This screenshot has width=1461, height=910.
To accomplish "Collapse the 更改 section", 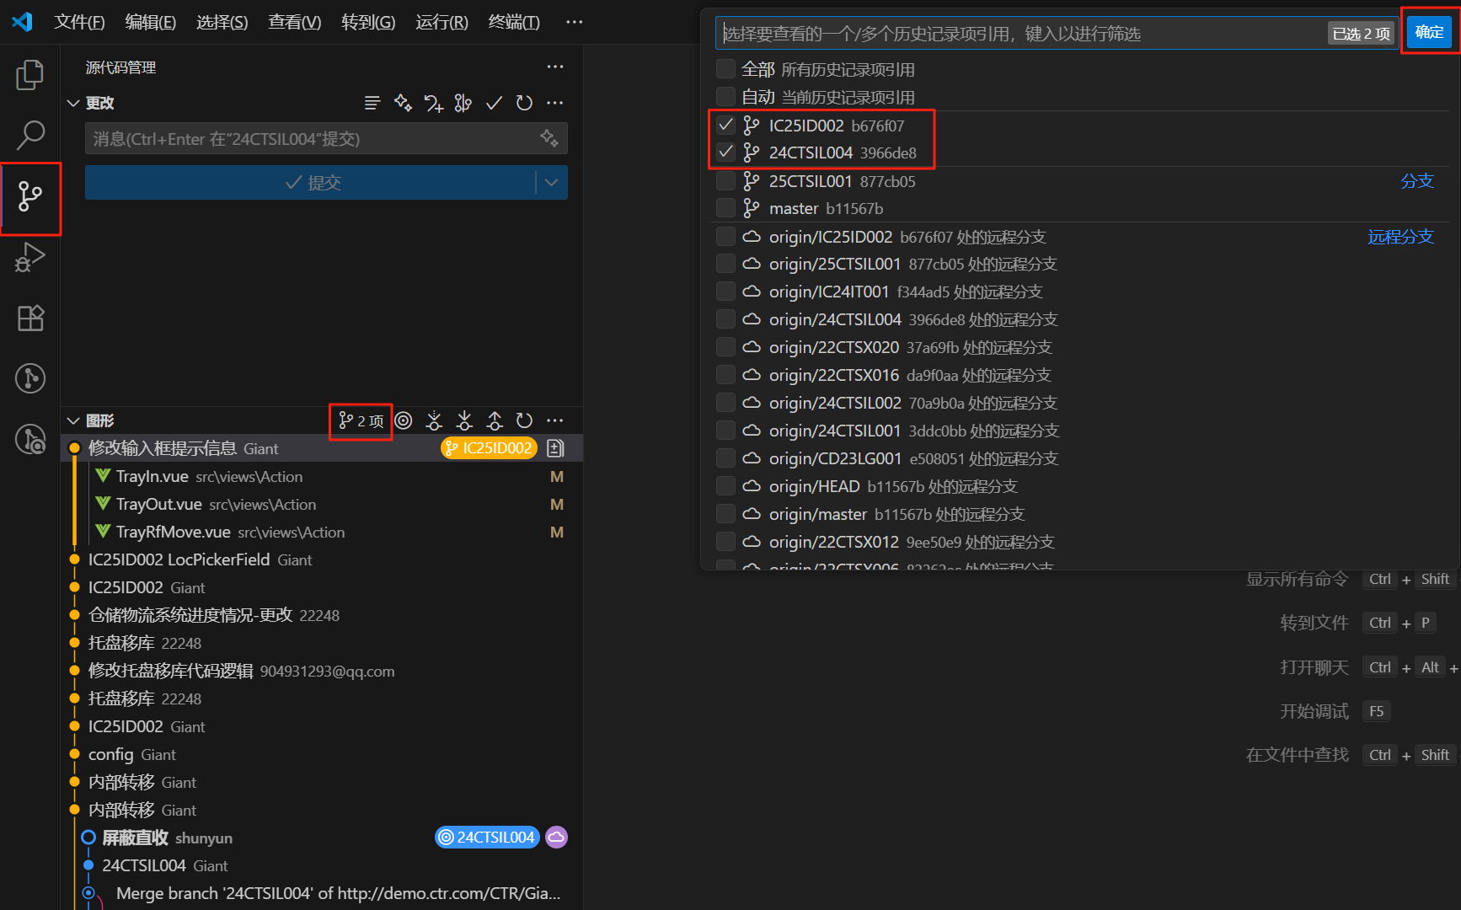I will (x=73, y=103).
